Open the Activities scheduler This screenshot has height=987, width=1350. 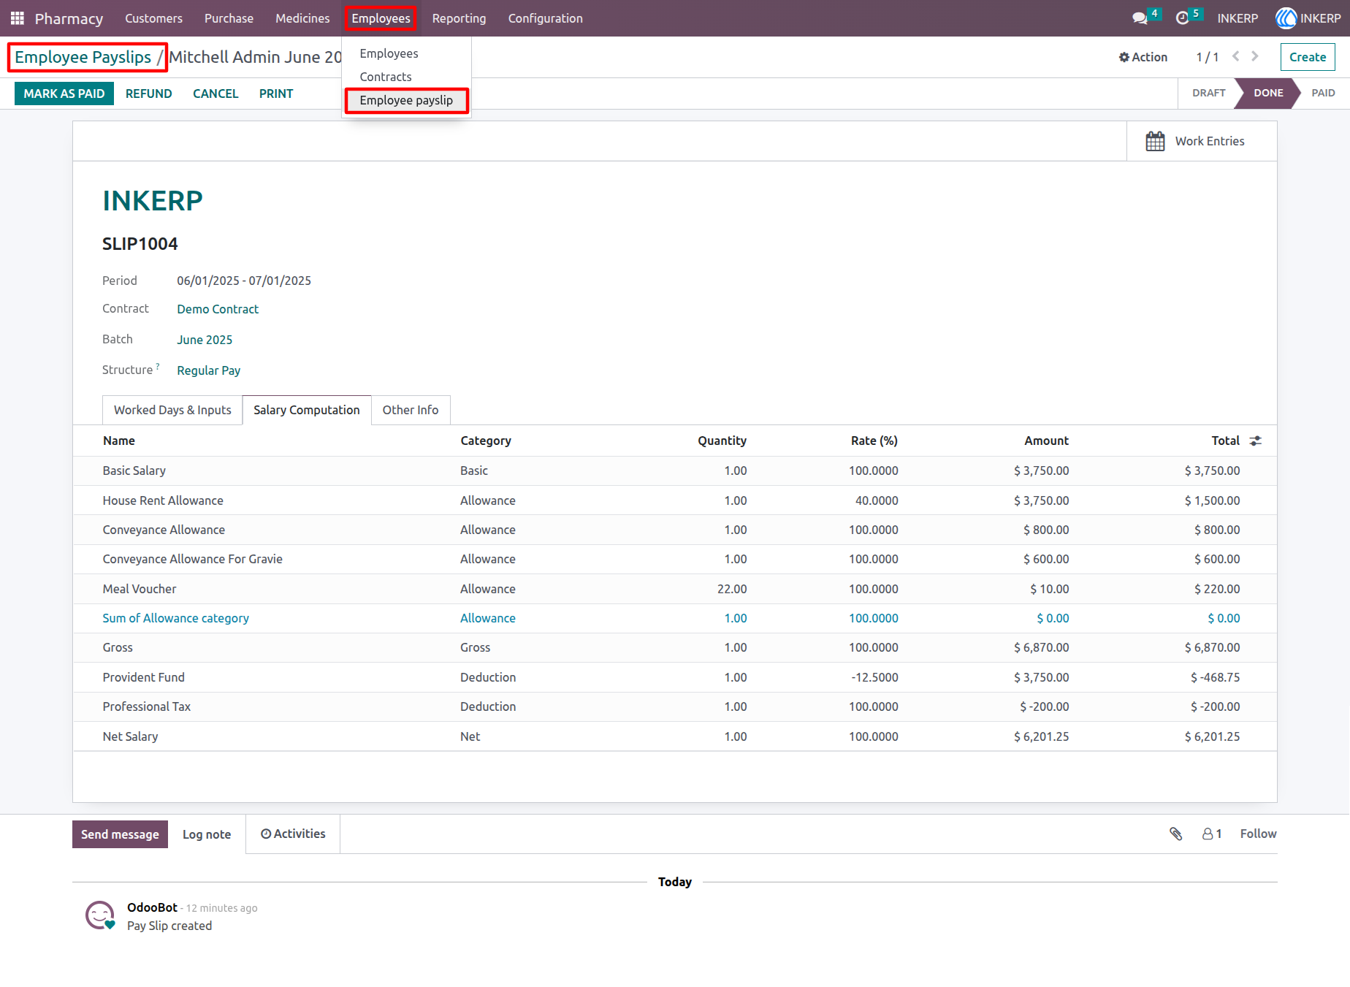point(293,834)
